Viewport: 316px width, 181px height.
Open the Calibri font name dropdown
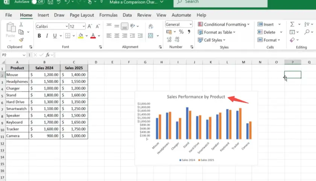coord(67,26)
